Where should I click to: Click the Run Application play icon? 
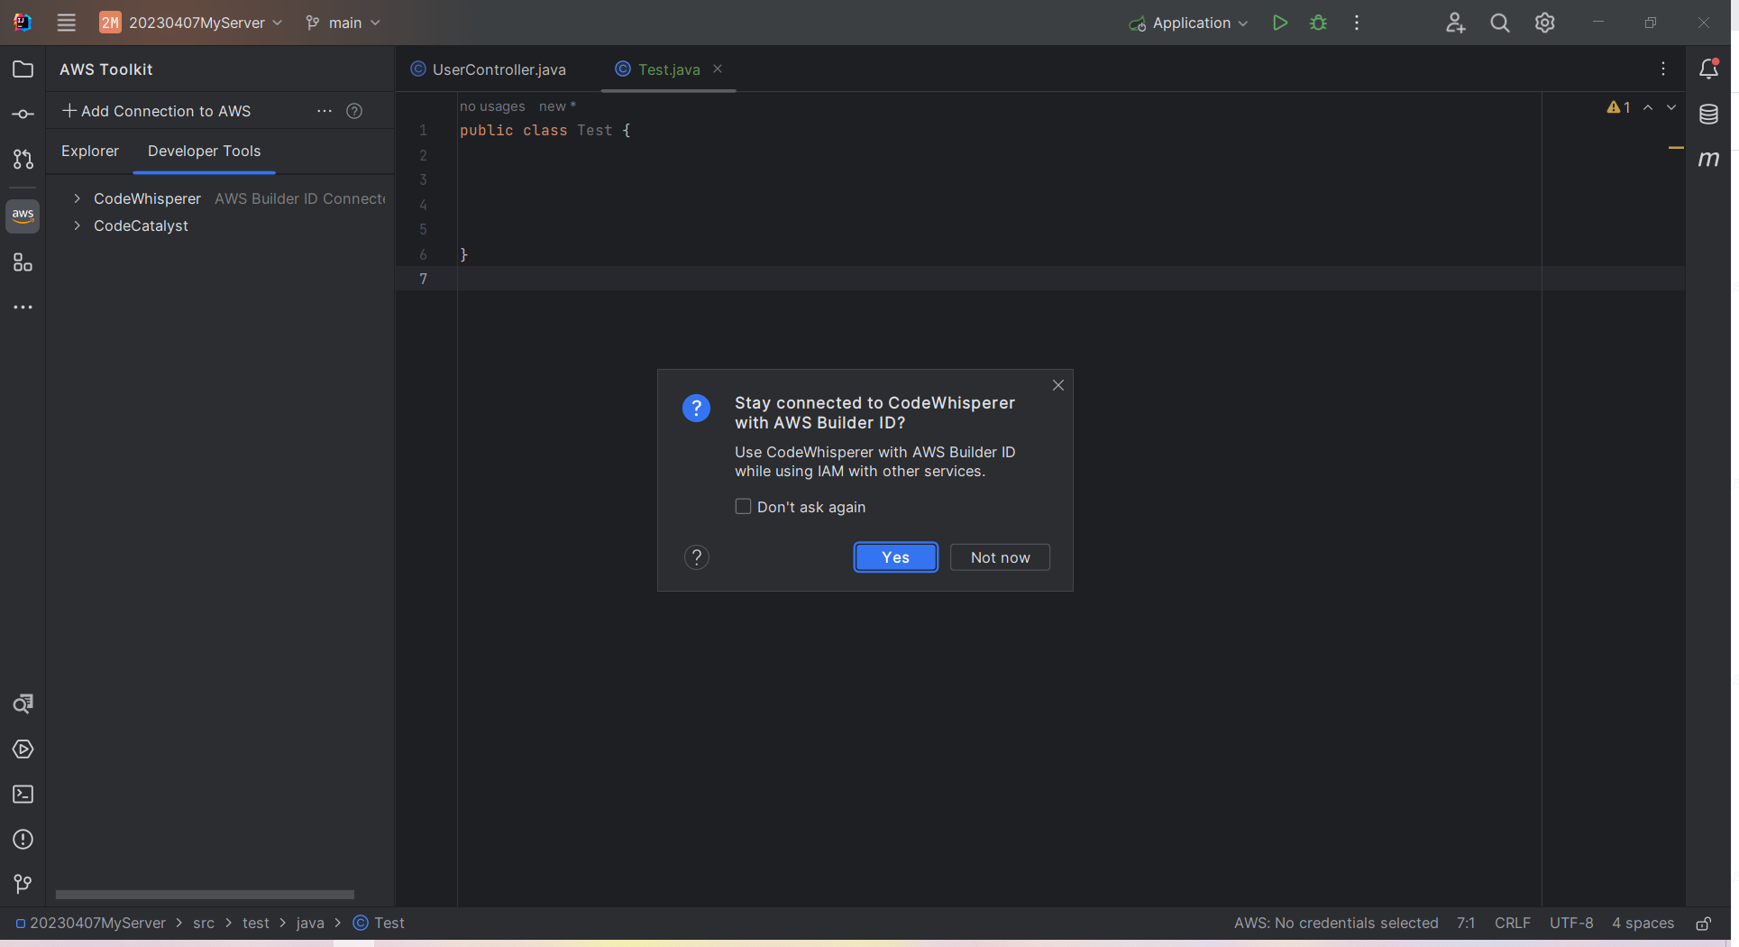[1279, 23]
